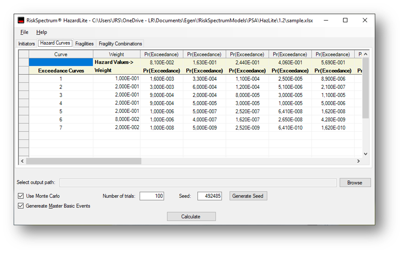Maximize the HazardLite window
The width and height of the screenshot is (403, 253).
coord(345,21)
